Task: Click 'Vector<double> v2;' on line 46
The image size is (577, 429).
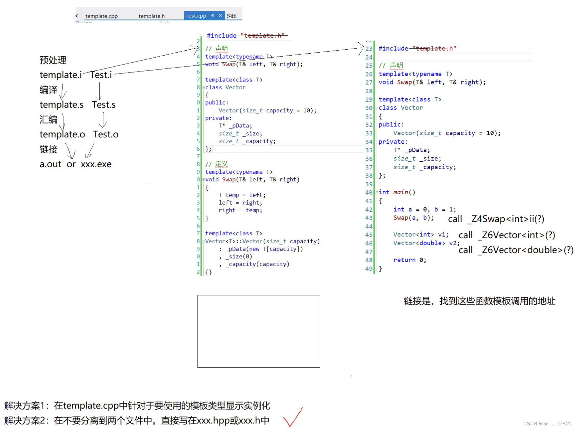Action: (426, 243)
